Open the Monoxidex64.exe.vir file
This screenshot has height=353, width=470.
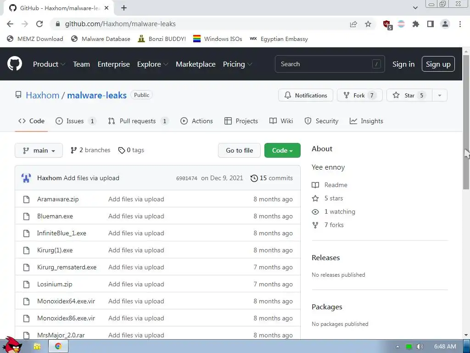point(66,302)
